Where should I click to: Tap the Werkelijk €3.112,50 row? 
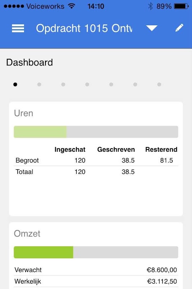(x=96, y=281)
